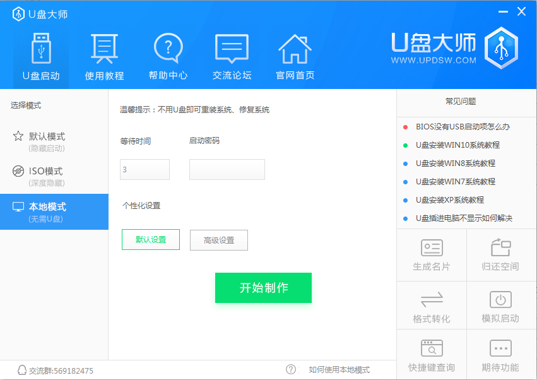Go to 帮助中心 help center
The height and width of the screenshot is (380, 537).
point(168,57)
